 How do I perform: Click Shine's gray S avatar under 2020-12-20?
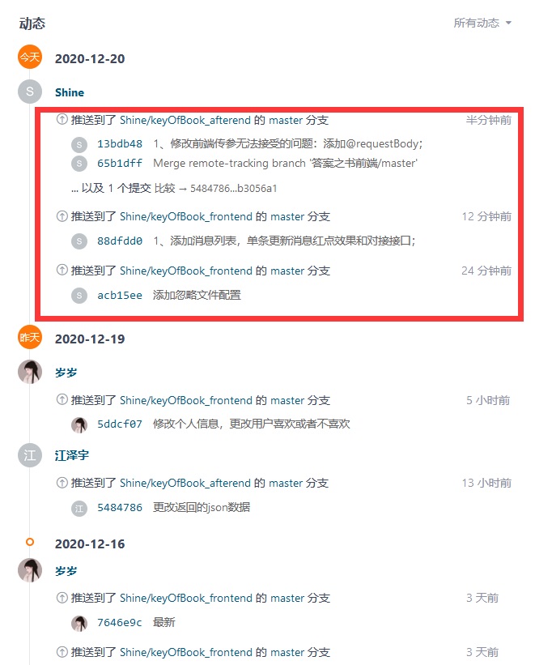(x=30, y=92)
